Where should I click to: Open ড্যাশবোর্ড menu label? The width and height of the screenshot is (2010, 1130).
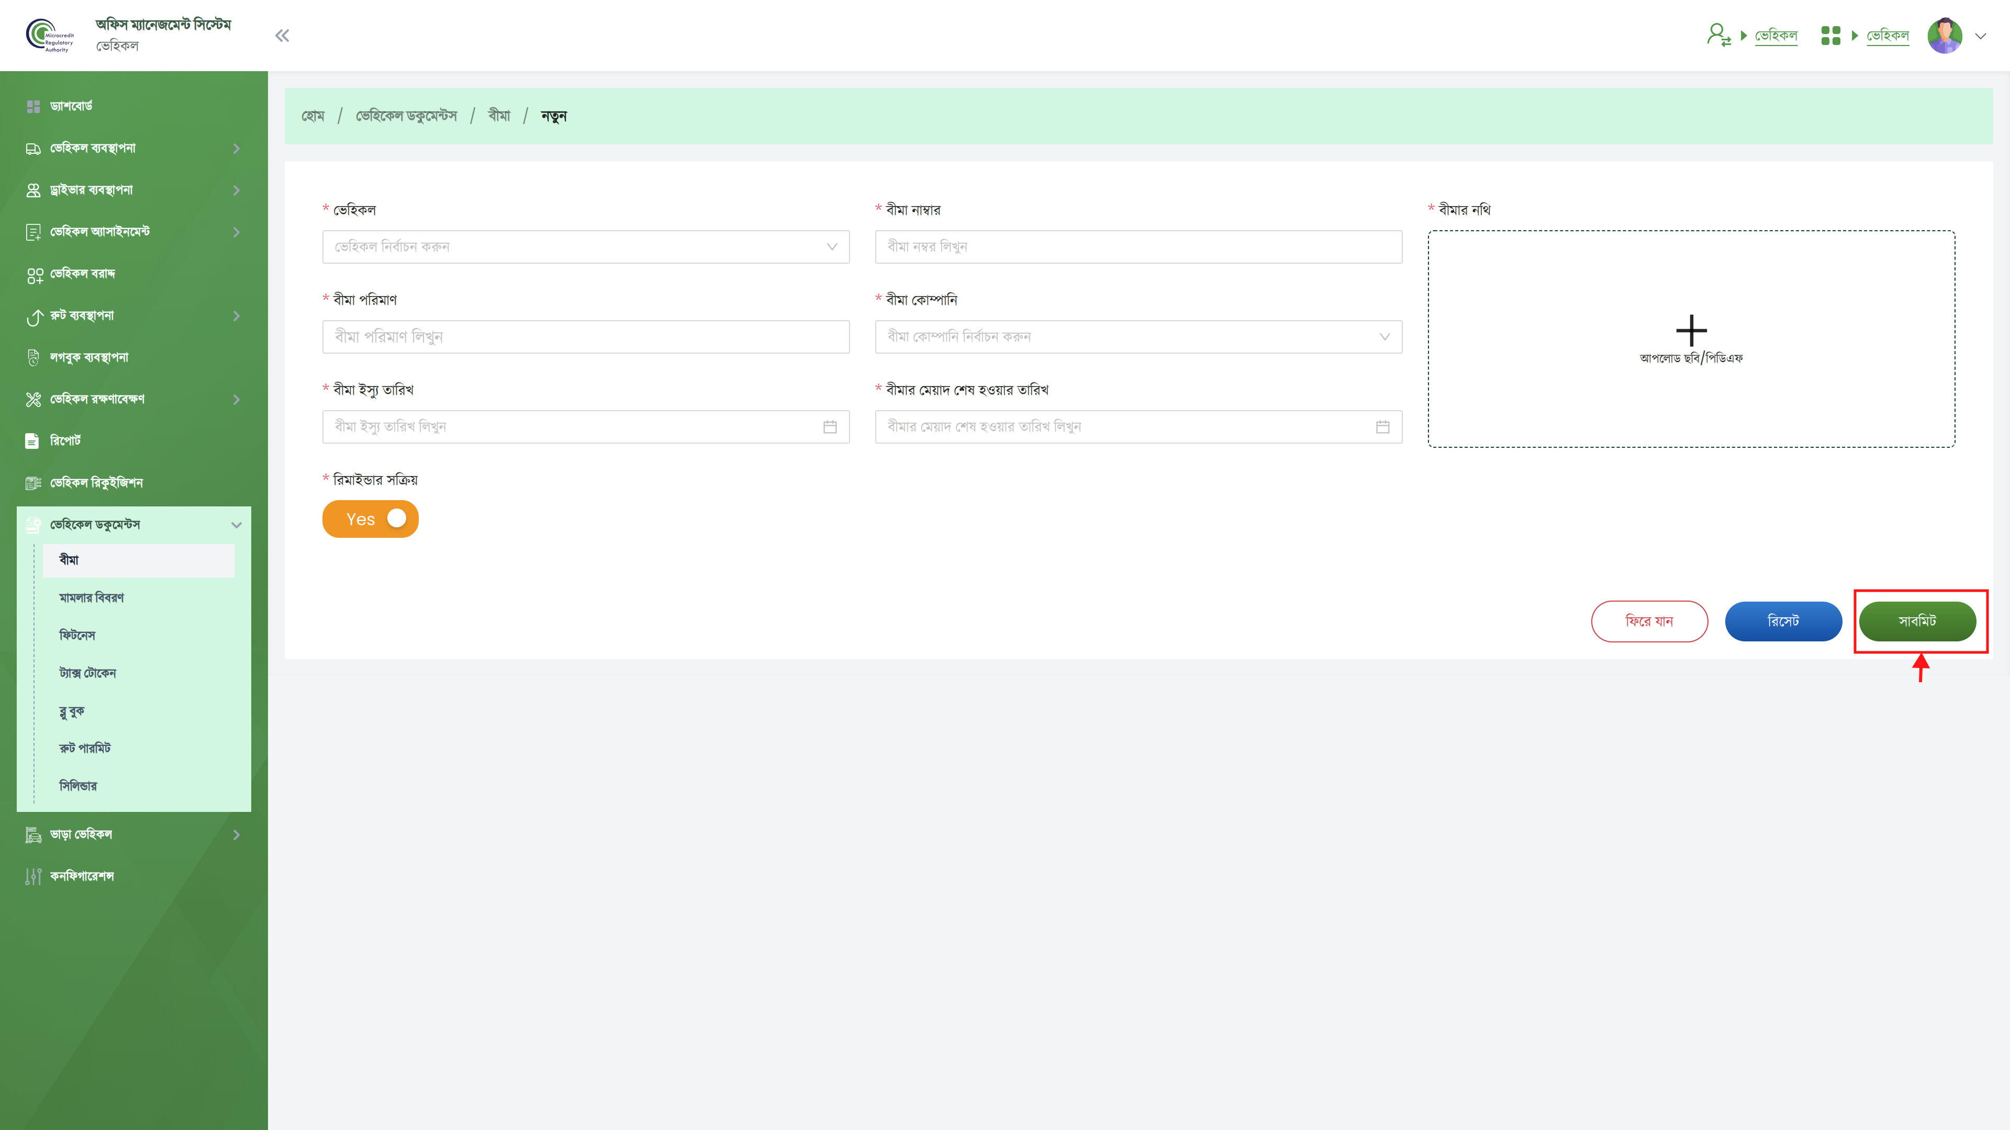pos(71,106)
